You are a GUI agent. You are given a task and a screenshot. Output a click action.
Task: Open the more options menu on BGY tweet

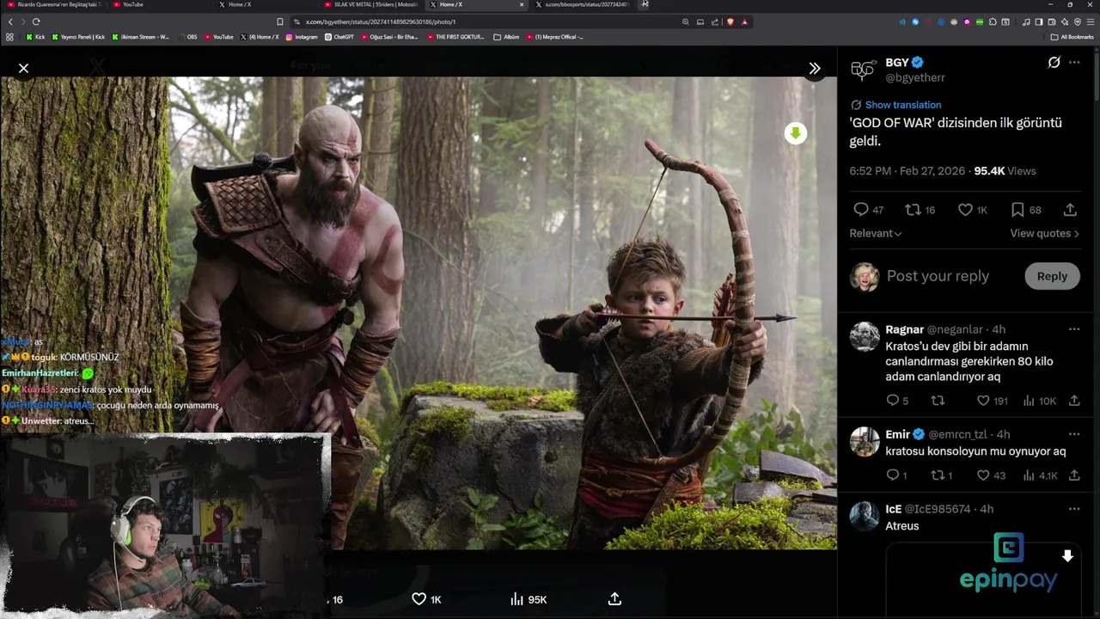tap(1074, 62)
